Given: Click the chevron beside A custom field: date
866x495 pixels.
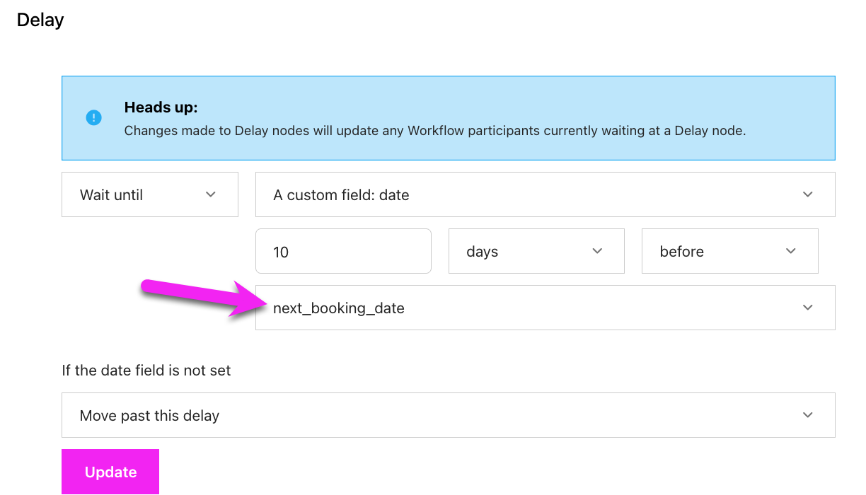Looking at the screenshot, I should pyautogui.click(x=807, y=194).
